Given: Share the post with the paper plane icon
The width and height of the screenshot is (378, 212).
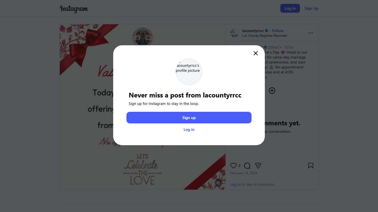Looking at the screenshot, I should tap(258, 166).
